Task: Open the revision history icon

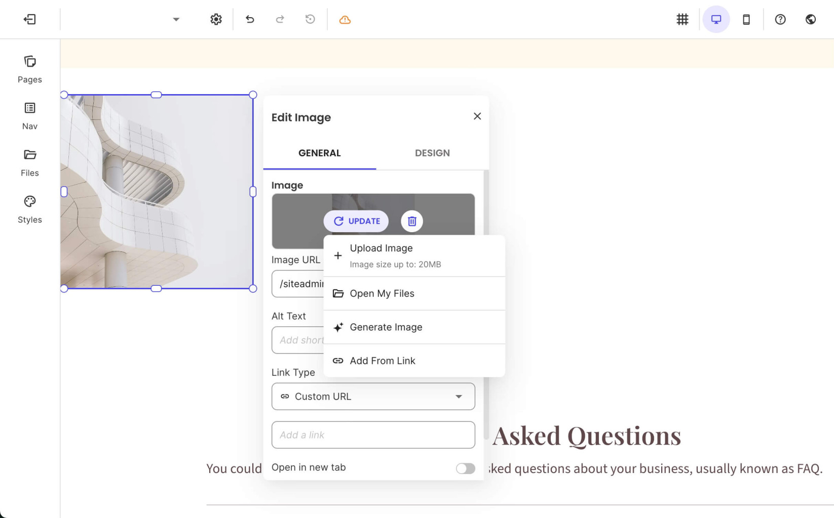Action: click(310, 19)
